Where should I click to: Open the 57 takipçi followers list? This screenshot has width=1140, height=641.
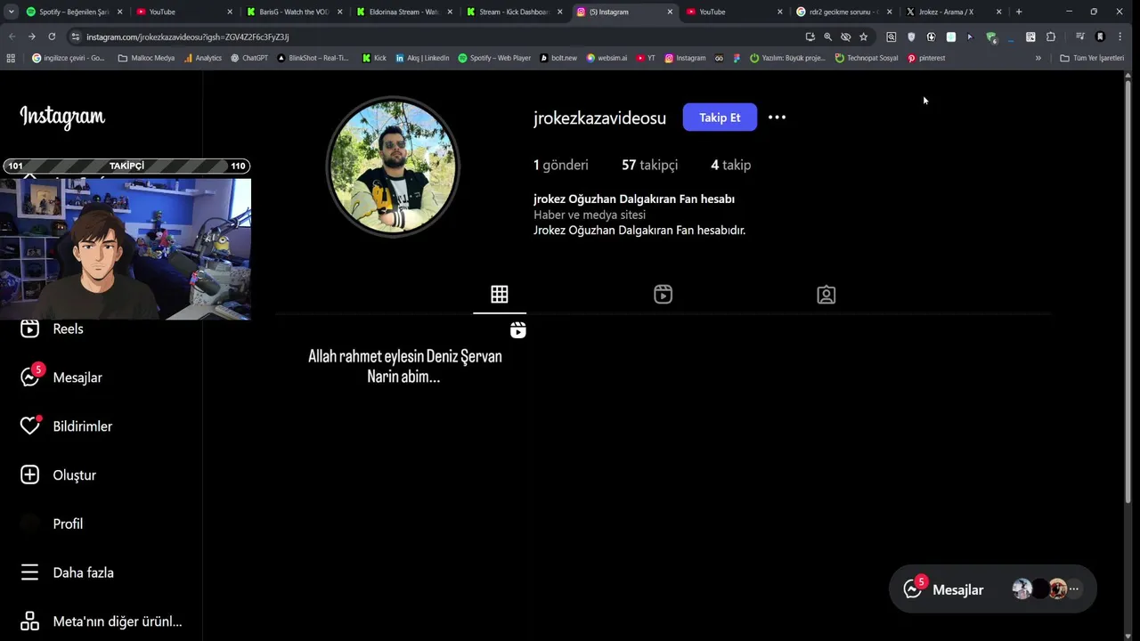point(649,165)
